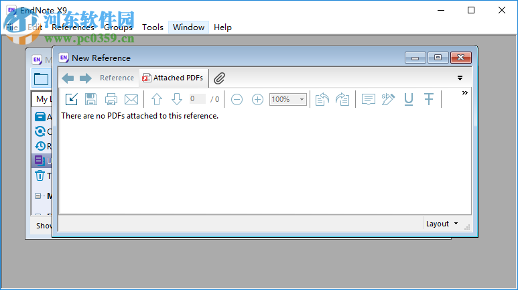Select the highlight text tool

[388, 99]
